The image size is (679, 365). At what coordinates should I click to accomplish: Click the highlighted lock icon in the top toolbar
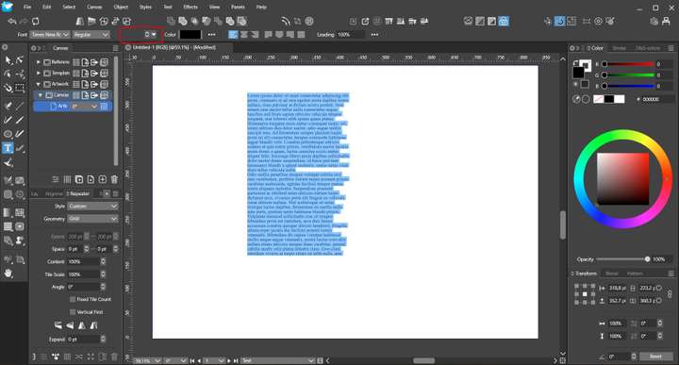pos(504,21)
